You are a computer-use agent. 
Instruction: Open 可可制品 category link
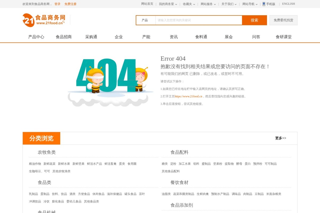(x=271, y=164)
